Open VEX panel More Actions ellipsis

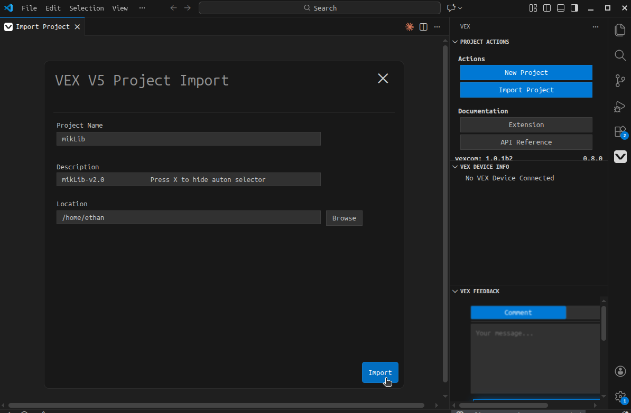coord(596,27)
